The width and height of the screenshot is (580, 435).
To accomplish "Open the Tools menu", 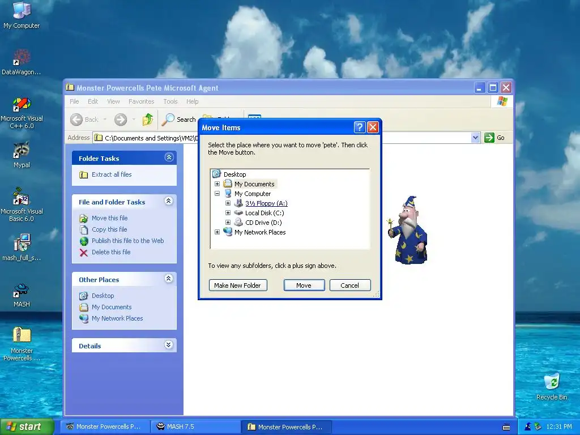I will pyautogui.click(x=170, y=101).
